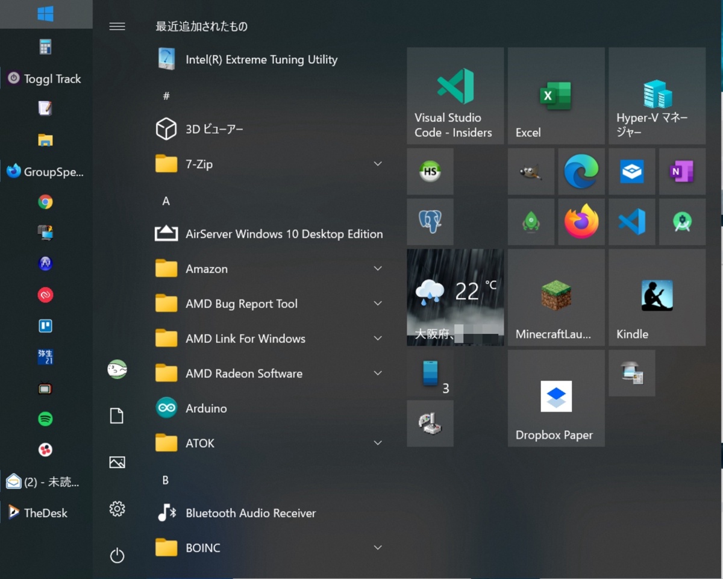Switch to TheDesk in the taskbar
Screen dimensions: 723x579
(46, 513)
